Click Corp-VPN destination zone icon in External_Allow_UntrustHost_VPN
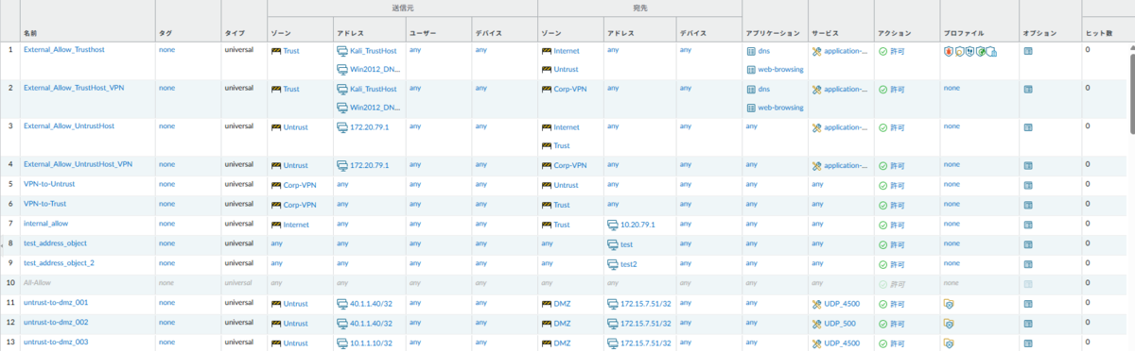Screen dimensions: 1135x351 (546, 165)
